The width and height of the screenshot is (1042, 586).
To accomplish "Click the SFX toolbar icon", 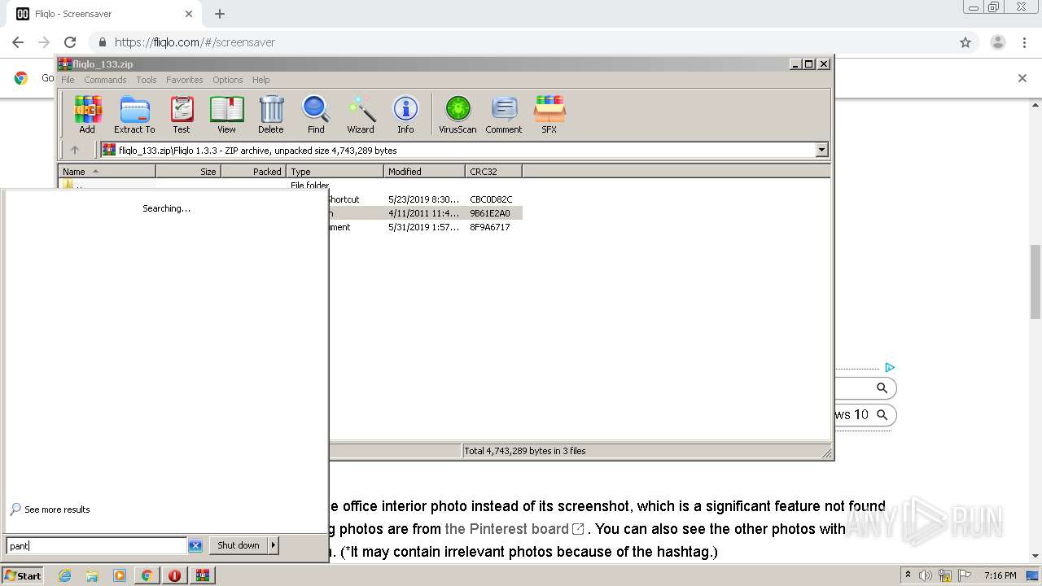I will click(549, 114).
